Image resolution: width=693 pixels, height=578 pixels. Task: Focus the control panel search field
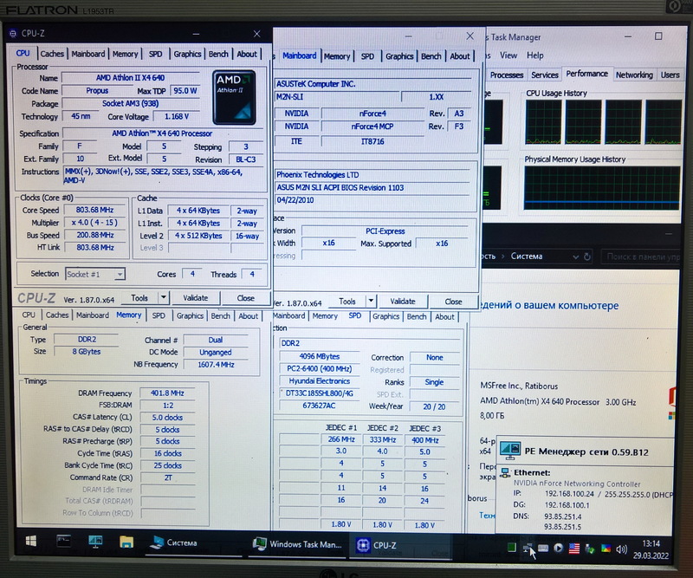641,257
